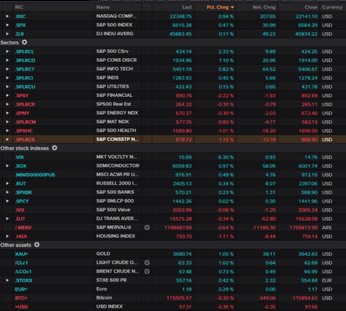Click DJ INDU AVERG close 45834.22
The height and width of the screenshot is (311, 346).
coord(306,34)
